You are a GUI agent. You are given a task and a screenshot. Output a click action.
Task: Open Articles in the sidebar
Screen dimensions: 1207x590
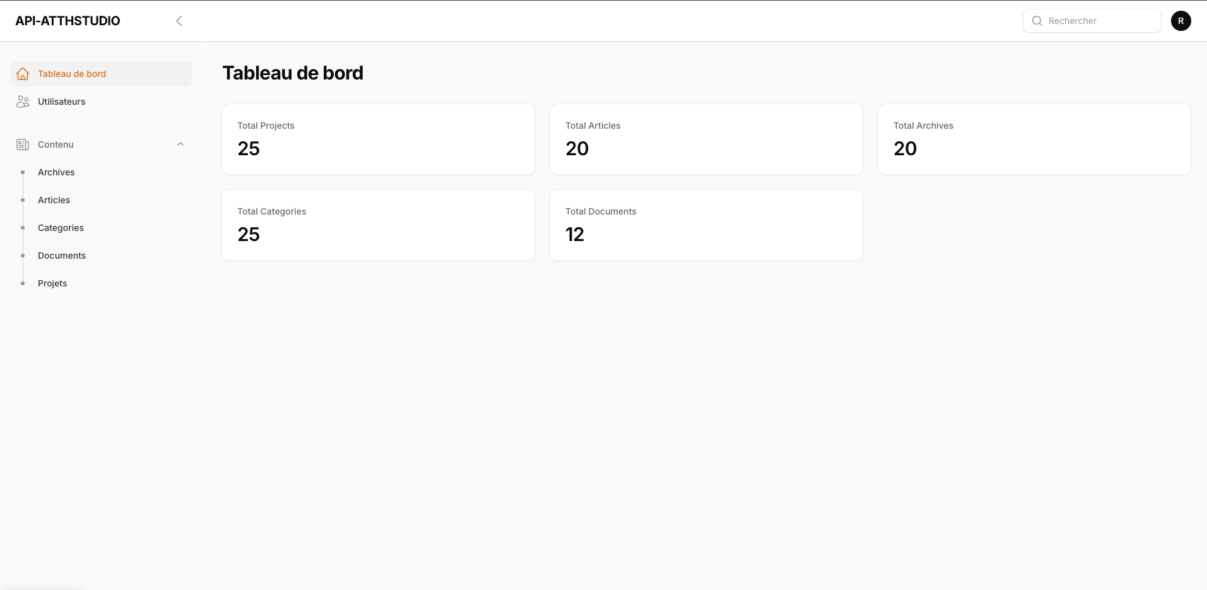[x=54, y=200]
